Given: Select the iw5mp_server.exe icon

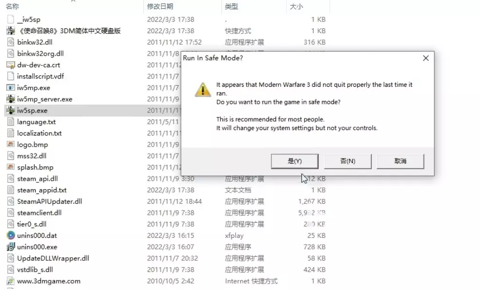Looking at the screenshot, I should pyautogui.click(x=11, y=99).
